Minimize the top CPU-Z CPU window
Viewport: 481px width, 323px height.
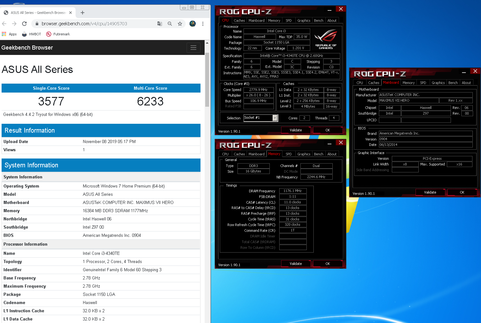330,10
